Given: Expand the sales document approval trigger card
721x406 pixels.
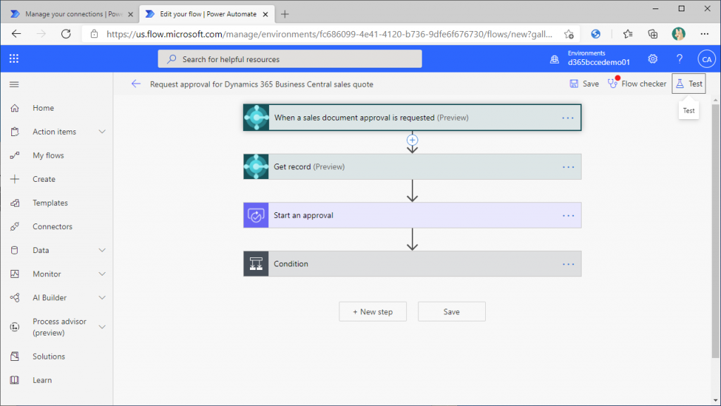Looking at the screenshot, I should (x=412, y=118).
